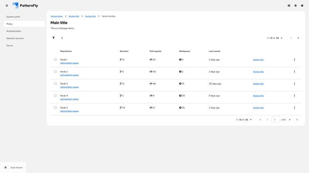Click the Action link for Node 3
309x173 pixels.
coord(258,83)
